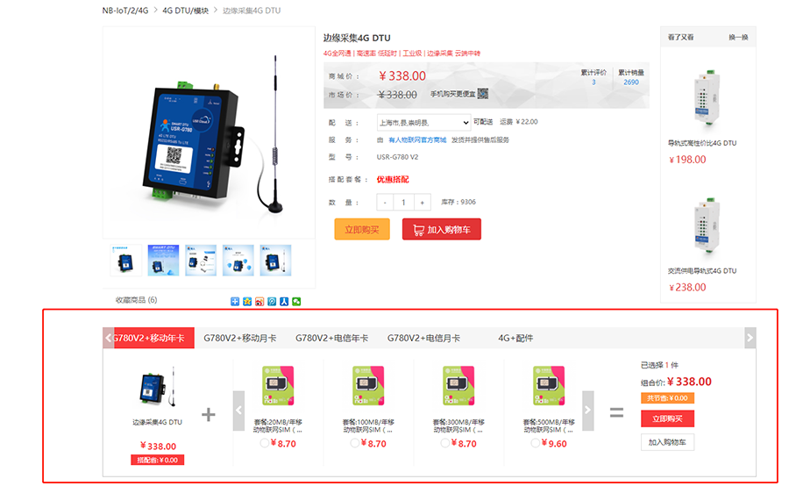Share product via WeChat icon
Screen dimensions: 789x486
click(297, 302)
